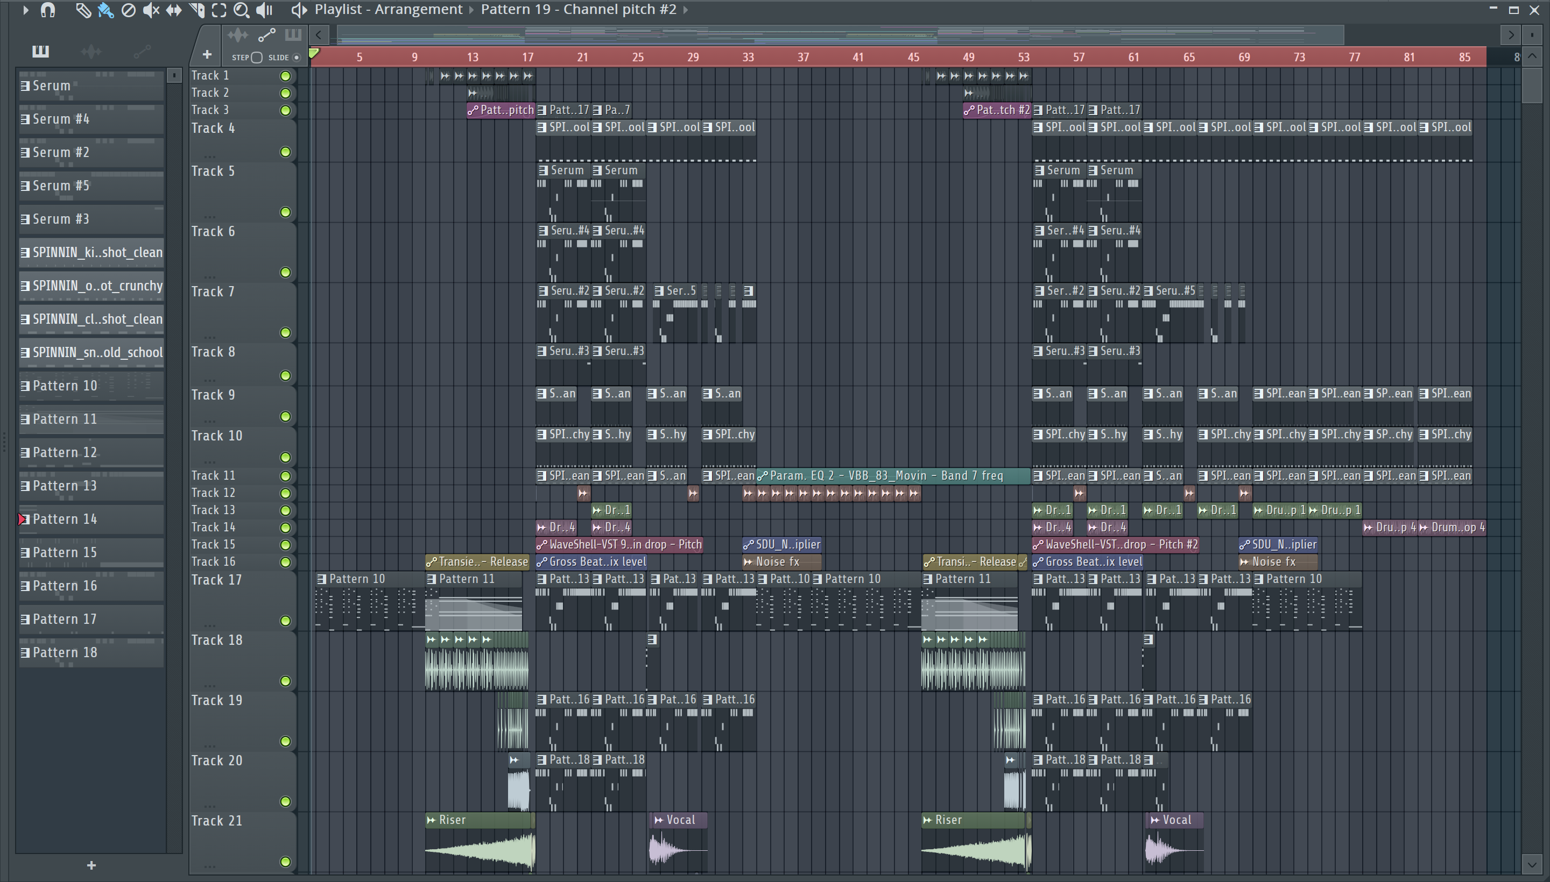Select the Mute tool

click(150, 10)
